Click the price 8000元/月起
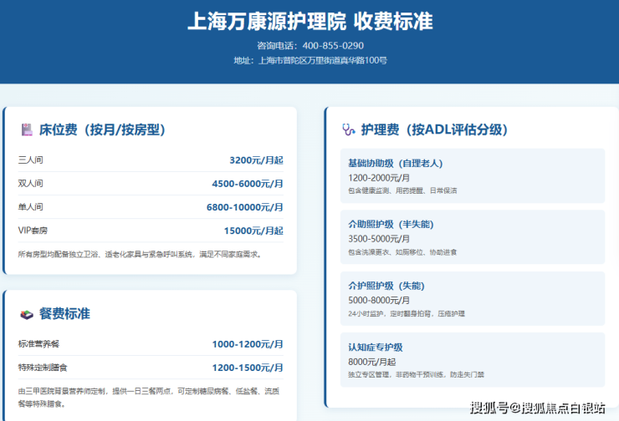The image size is (619, 421). (x=372, y=362)
